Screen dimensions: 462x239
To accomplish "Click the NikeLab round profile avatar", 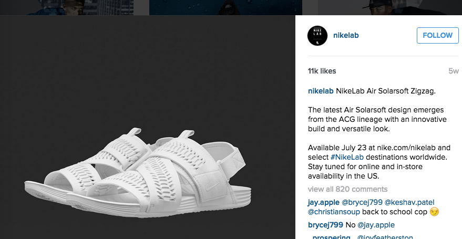I will coord(317,35).
